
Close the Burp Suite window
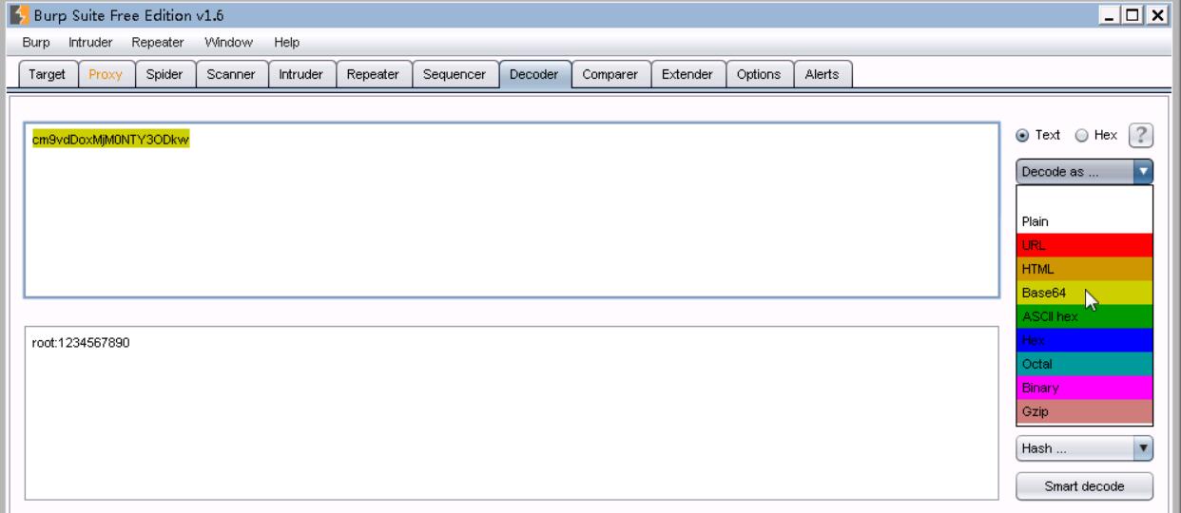tap(1157, 15)
